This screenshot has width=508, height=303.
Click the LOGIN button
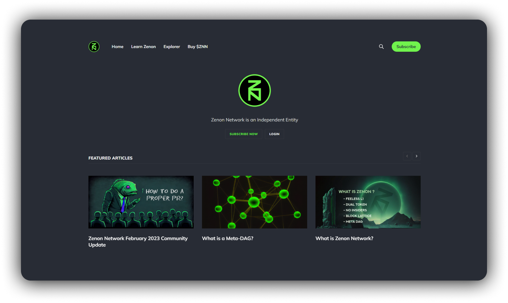pyautogui.click(x=274, y=134)
